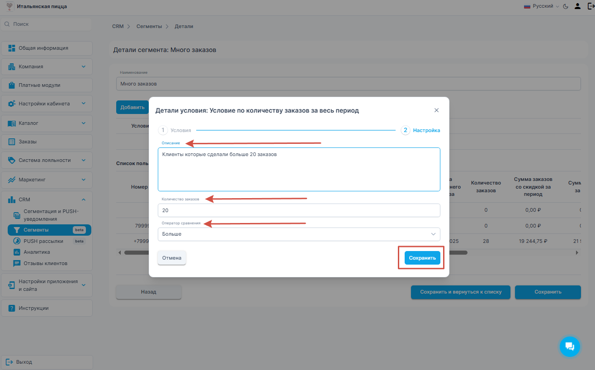The width and height of the screenshot is (595, 370).
Task: Open the comparison operator dropdown
Action: pyautogui.click(x=298, y=234)
